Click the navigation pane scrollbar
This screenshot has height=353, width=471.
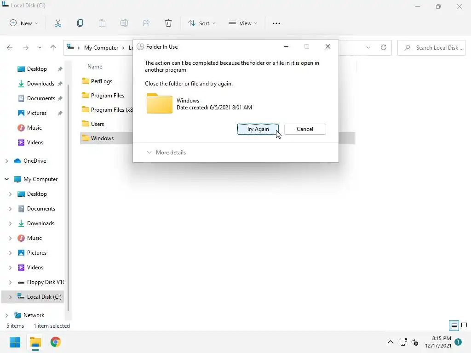(x=68, y=197)
